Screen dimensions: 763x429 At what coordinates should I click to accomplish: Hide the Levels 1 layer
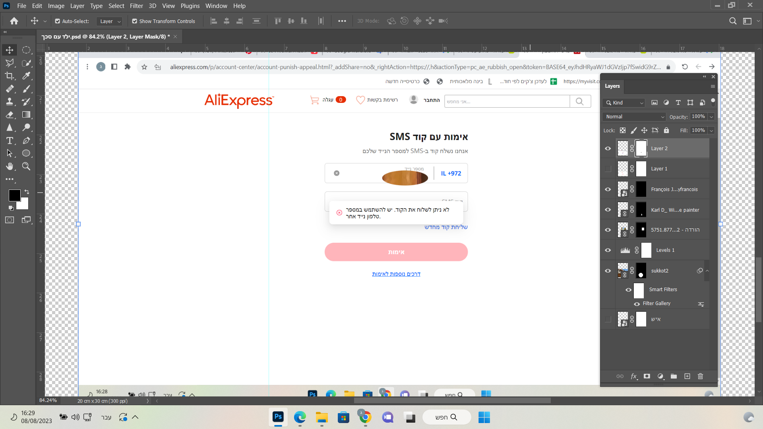tap(608, 250)
